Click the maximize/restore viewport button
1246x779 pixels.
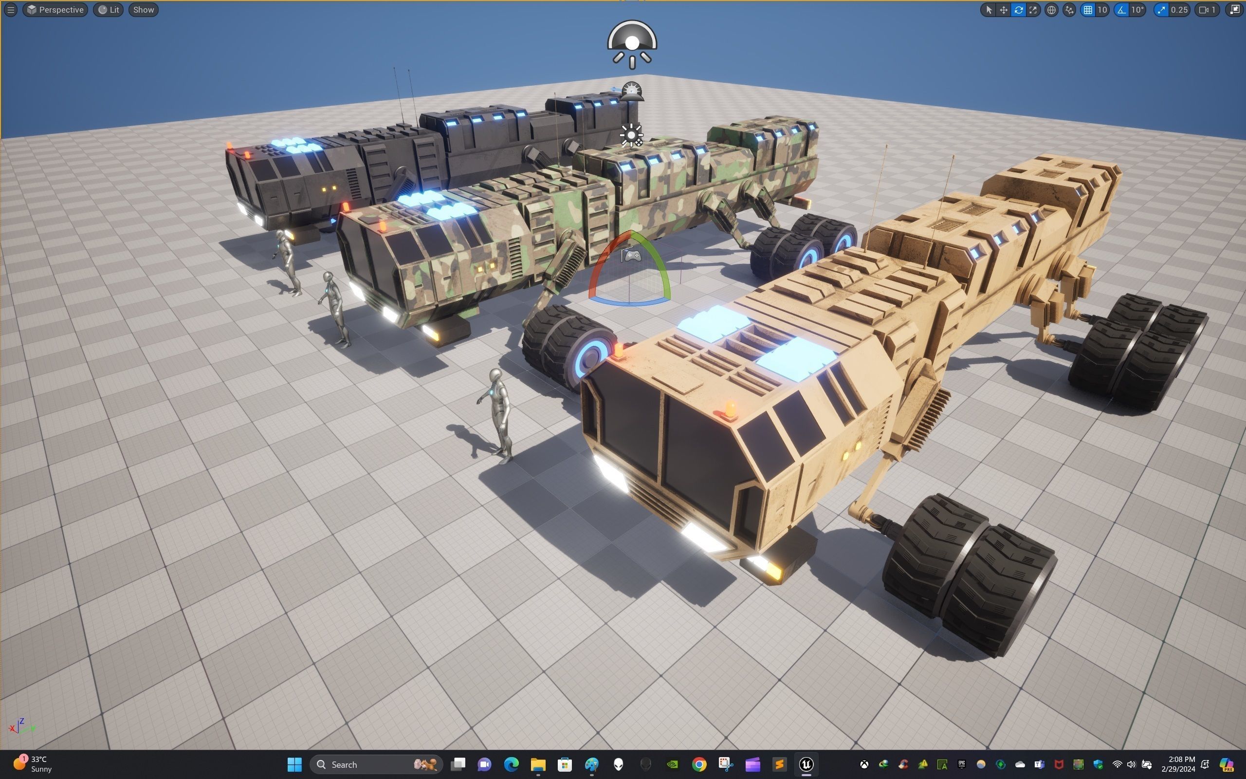1234,10
